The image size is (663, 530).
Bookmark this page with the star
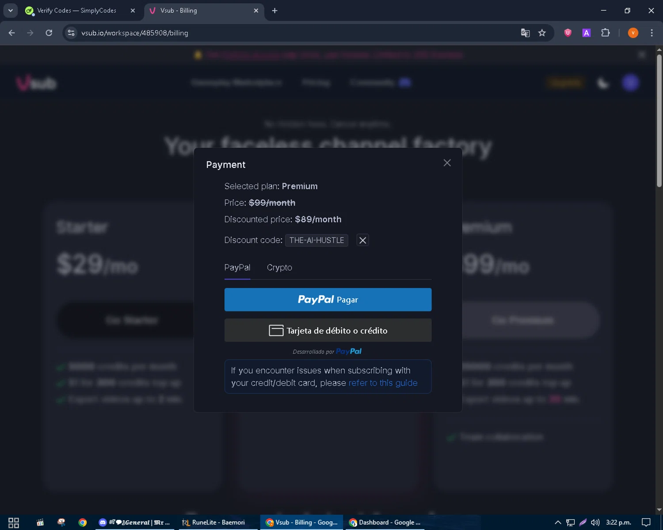tap(542, 33)
